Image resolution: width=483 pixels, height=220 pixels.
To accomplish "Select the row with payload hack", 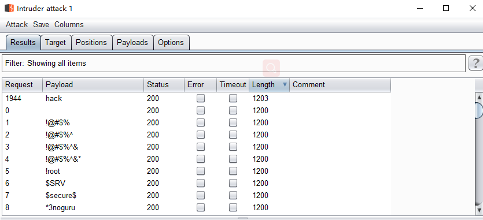I will [x=197, y=99].
